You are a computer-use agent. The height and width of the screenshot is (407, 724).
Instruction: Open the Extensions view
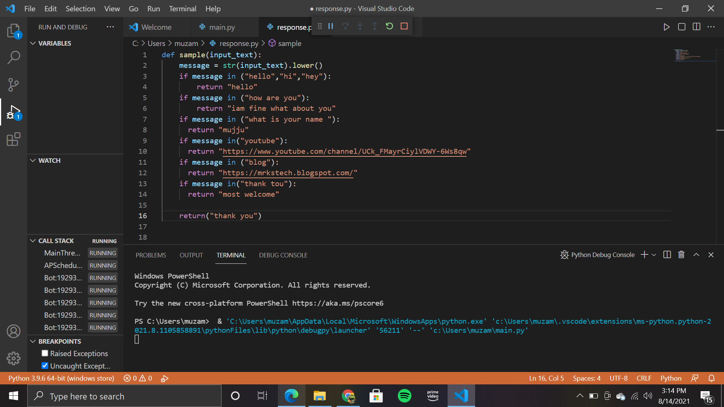coord(14,139)
